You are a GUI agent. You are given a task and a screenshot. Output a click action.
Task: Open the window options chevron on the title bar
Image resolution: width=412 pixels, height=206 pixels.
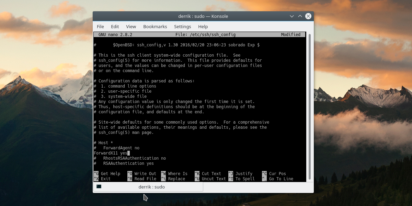point(291,16)
